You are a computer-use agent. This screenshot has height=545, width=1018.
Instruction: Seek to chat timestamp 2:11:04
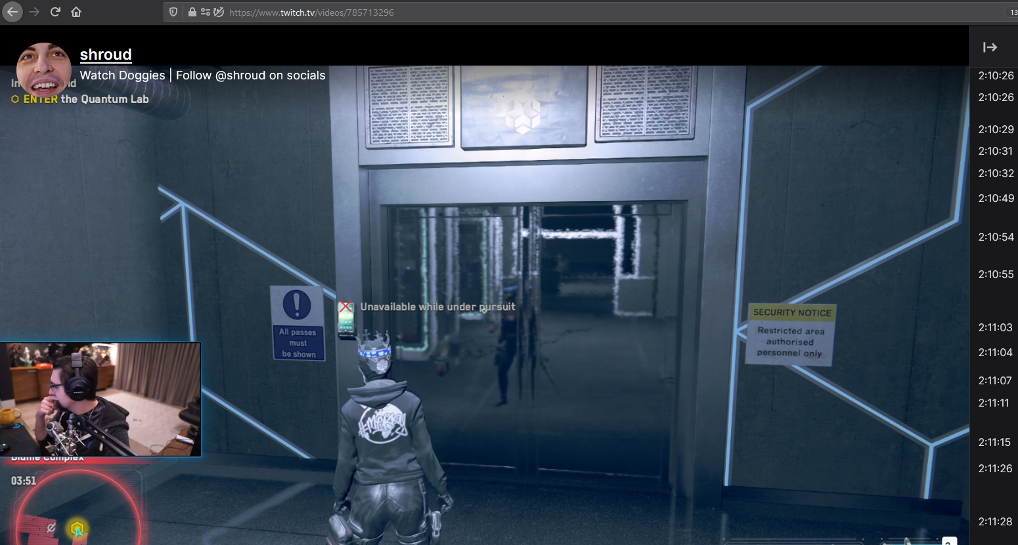[995, 352]
